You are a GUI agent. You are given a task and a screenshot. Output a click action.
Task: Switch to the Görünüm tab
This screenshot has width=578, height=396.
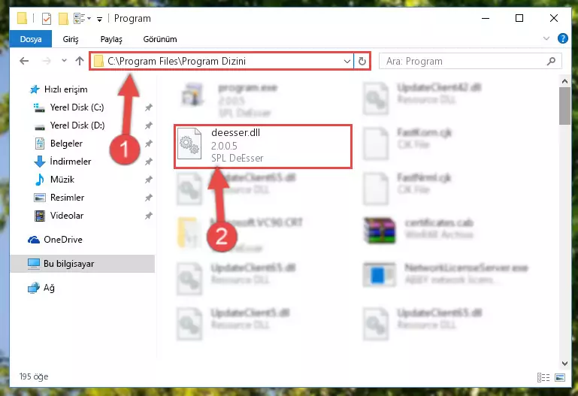(160, 39)
